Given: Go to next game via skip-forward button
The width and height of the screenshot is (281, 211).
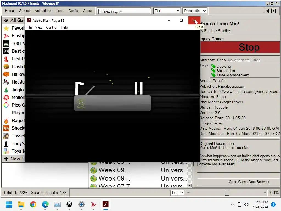Looking at the screenshot, I should [x=274, y=11].
